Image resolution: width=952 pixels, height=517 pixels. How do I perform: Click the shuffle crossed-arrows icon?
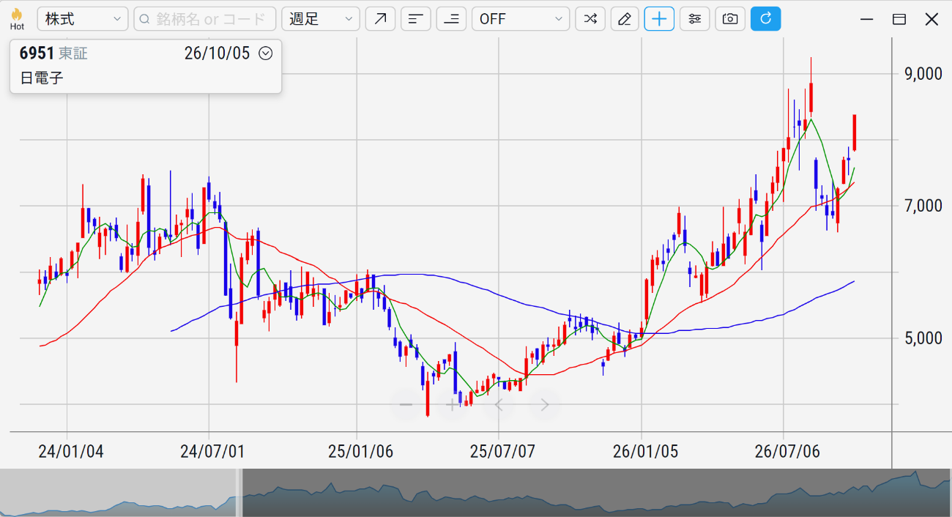[590, 19]
